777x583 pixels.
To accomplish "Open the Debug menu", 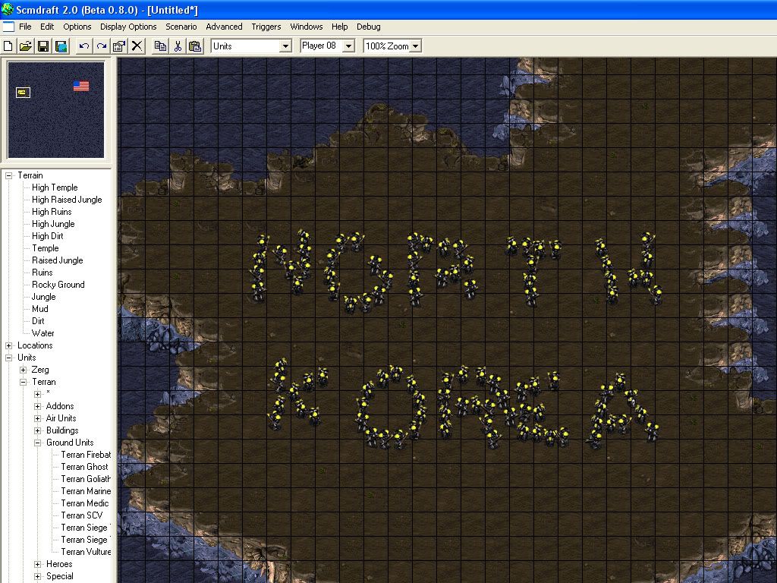I will pyautogui.click(x=369, y=27).
